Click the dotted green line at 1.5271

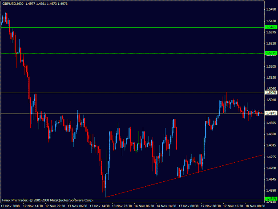[x=133, y=53]
